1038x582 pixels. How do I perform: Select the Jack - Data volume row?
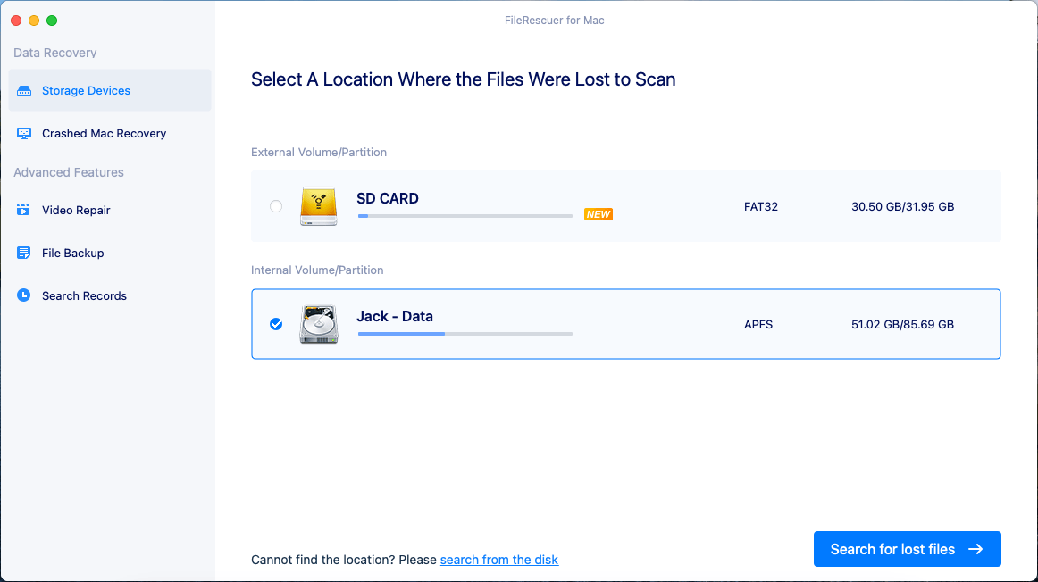pyautogui.click(x=625, y=324)
